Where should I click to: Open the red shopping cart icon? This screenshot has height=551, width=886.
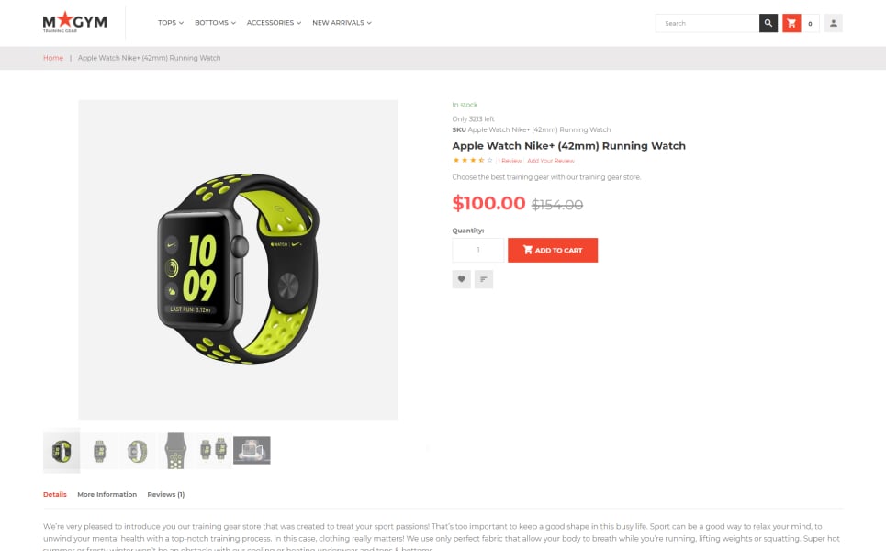(x=791, y=23)
